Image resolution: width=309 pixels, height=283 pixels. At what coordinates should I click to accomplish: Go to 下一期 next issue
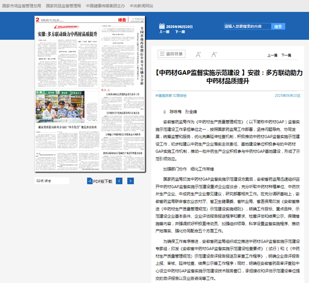180,32
